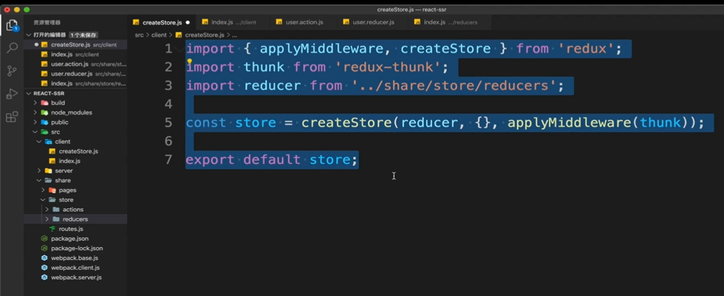Click line number 5 in the gutter
724x296 pixels.
coord(168,122)
